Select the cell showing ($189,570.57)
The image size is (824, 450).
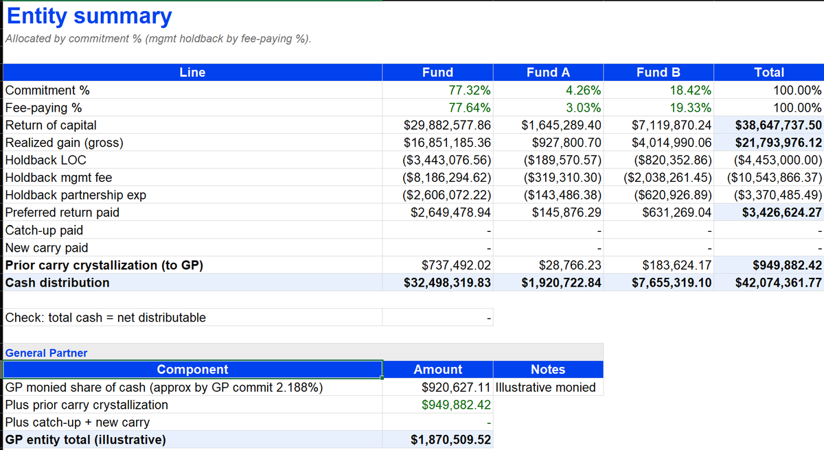click(548, 161)
